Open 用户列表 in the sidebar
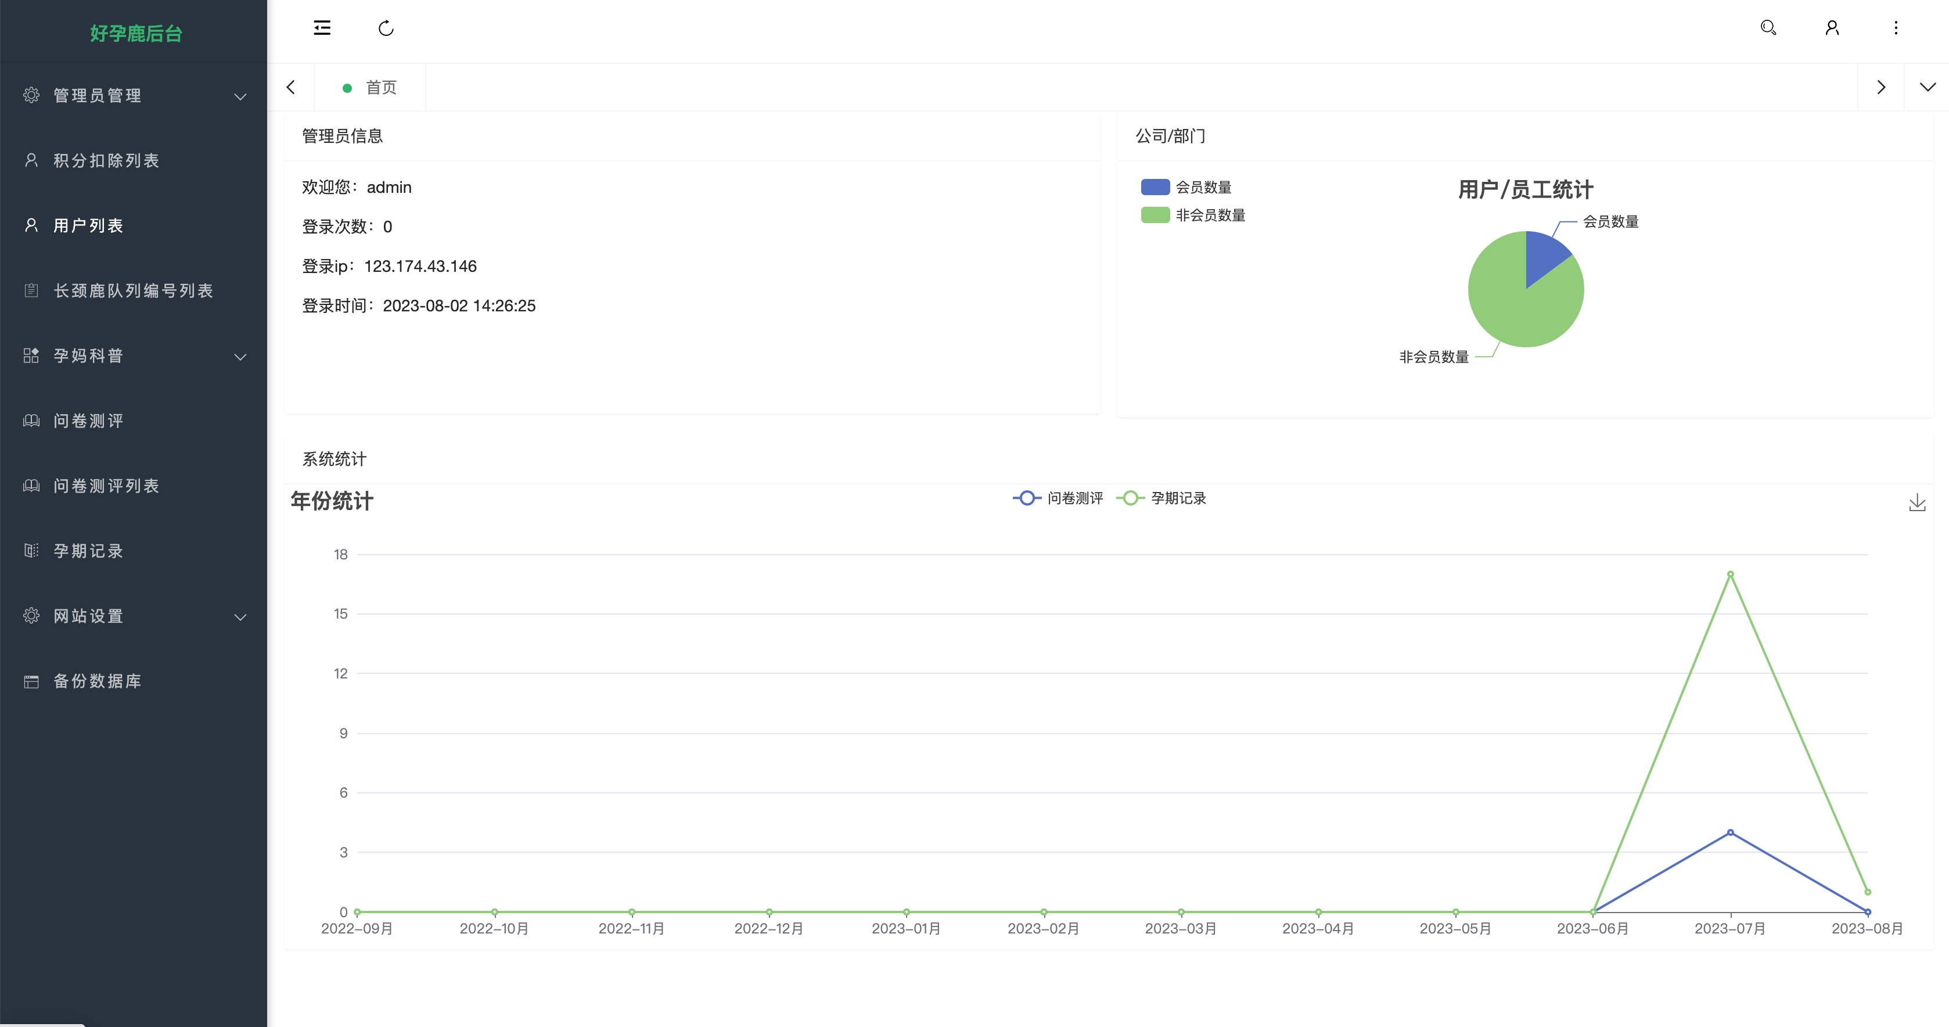 click(133, 225)
